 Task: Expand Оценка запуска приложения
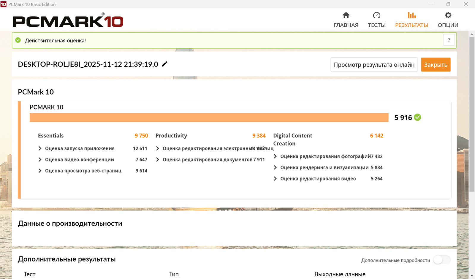click(x=40, y=148)
